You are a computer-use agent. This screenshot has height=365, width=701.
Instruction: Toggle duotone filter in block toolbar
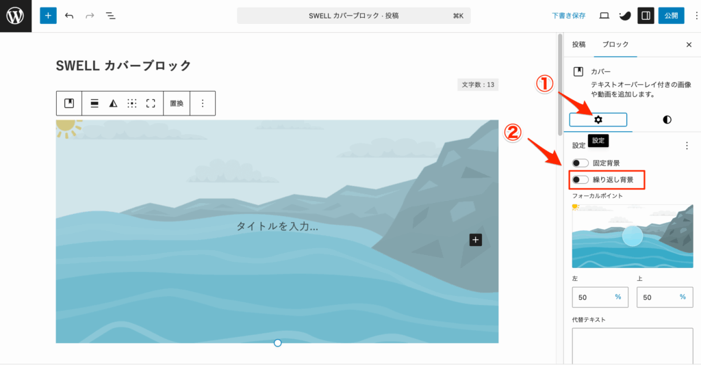pos(113,103)
